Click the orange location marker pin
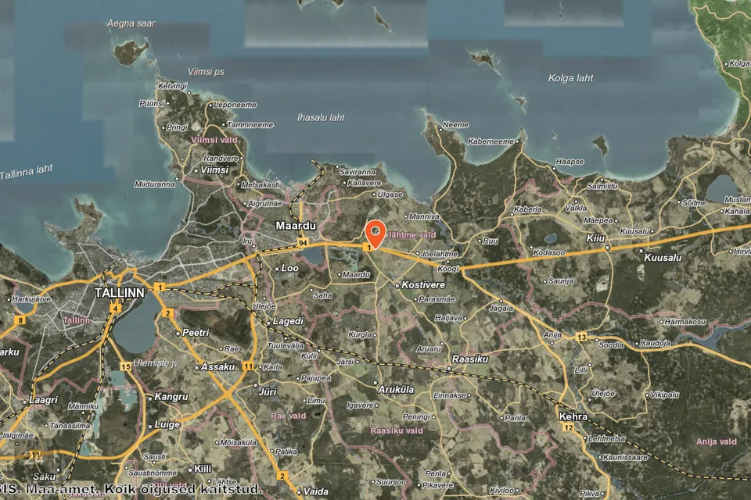The image size is (751, 500). (375, 234)
